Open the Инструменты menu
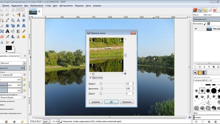The image size is (220, 124). [66, 6]
